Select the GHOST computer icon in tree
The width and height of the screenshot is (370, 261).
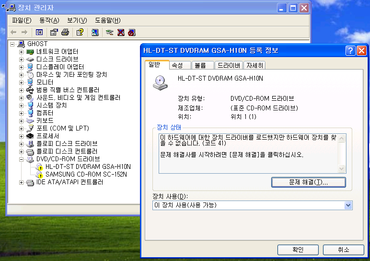(21, 44)
